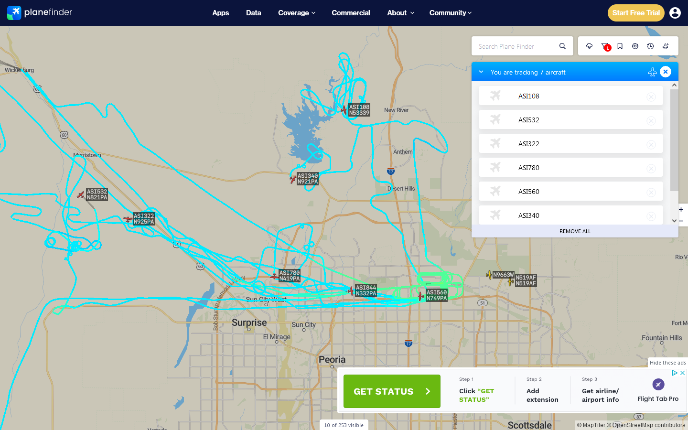Image resolution: width=688 pixels, height=430 pixels.
Task: Select the ASI532 aircraft marker on the map
Action: coord(81,194)
